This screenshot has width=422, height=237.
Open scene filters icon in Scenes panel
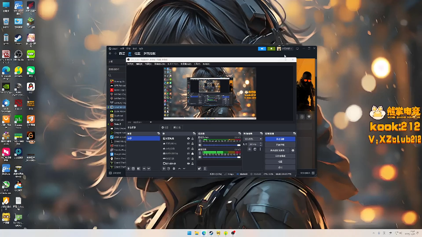coord(138,169)
